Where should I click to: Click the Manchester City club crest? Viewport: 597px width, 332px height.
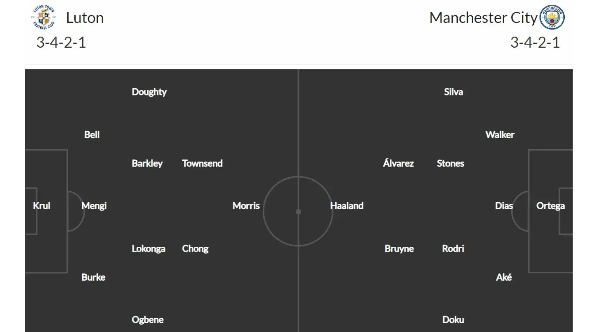(x=552, y=18)
